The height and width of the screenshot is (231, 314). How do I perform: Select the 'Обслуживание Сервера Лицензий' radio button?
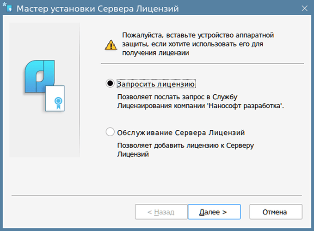click(x=110, y=132)
